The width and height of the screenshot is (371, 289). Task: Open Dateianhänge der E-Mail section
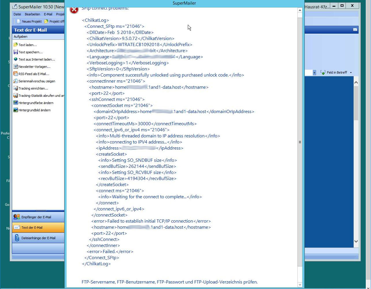tap(38, 238)
